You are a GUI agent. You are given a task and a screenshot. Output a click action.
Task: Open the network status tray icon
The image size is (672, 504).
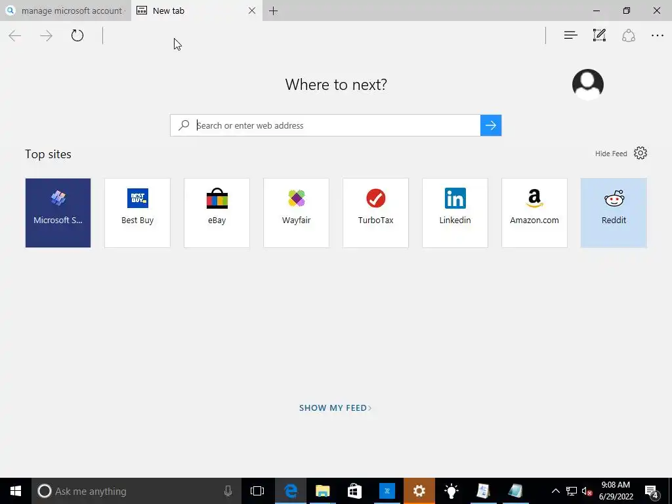coord(572,491)
